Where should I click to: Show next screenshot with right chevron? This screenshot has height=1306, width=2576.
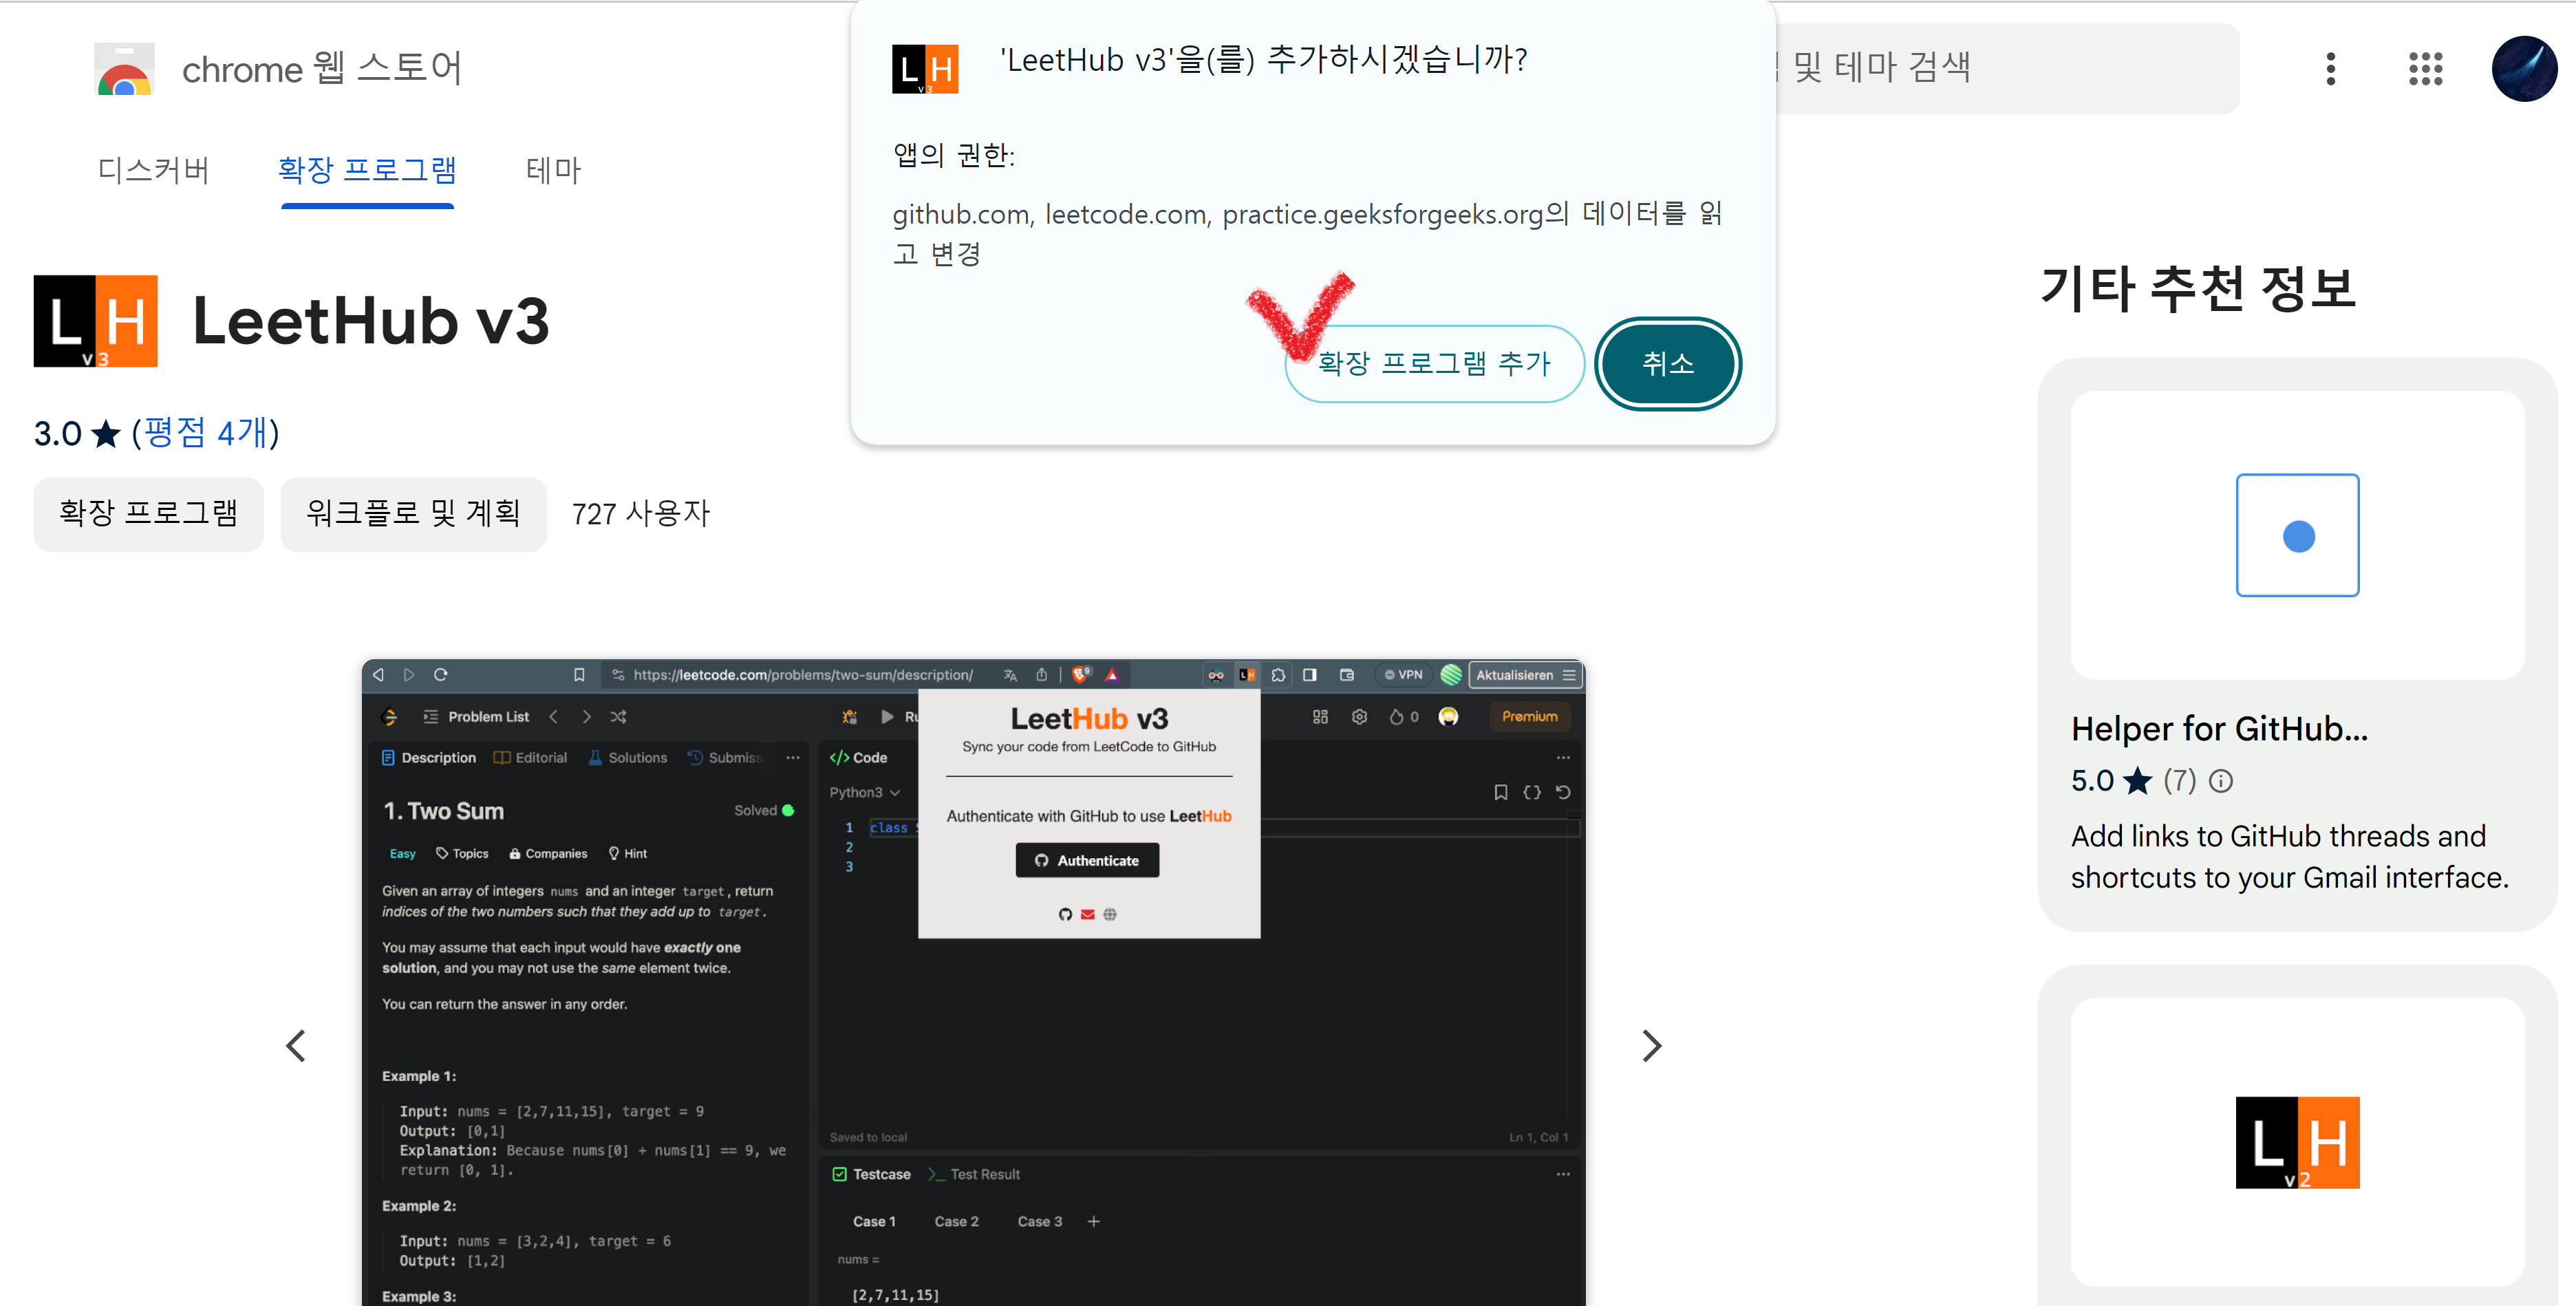click(1651, 1046)
